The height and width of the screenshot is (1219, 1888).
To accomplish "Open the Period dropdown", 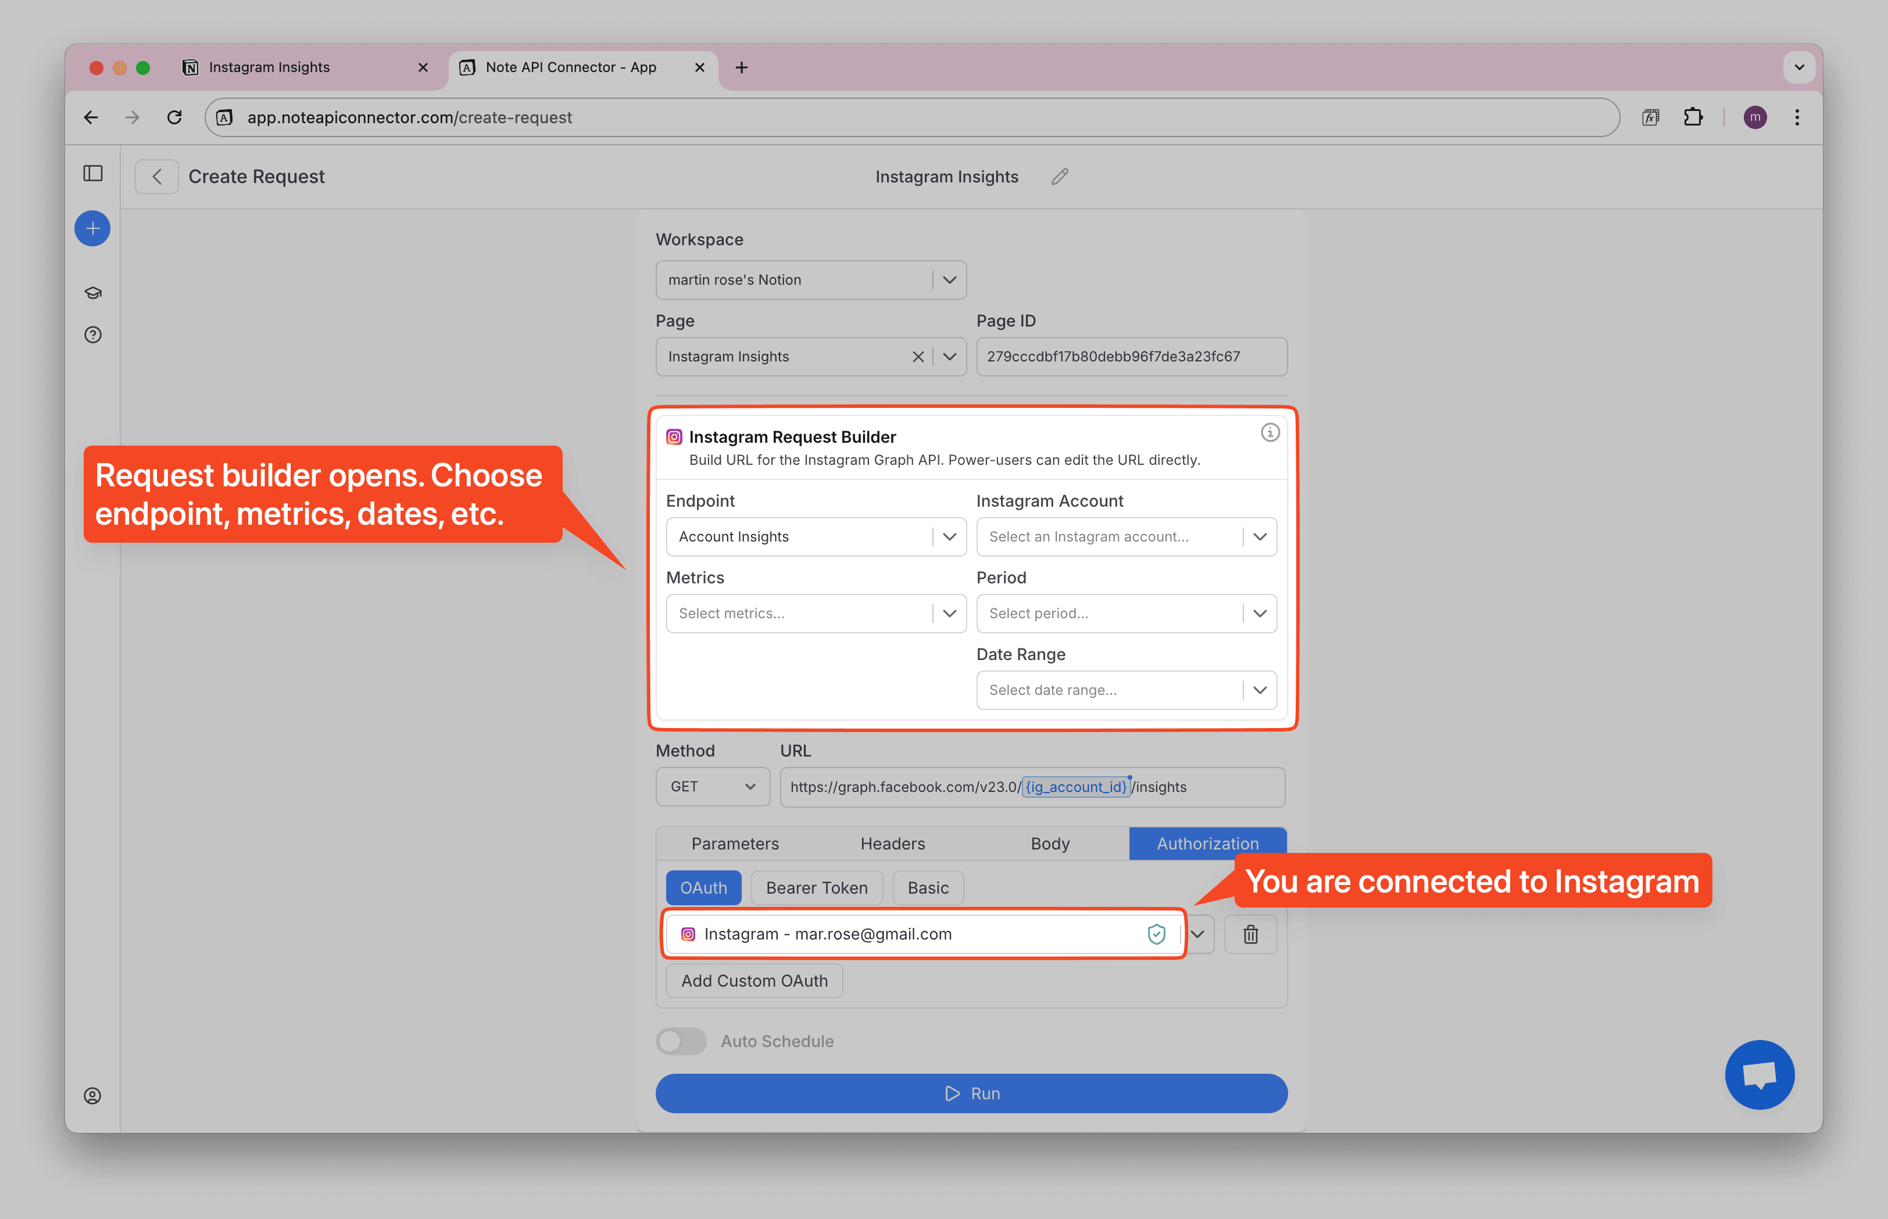I will coord(1126,614).
